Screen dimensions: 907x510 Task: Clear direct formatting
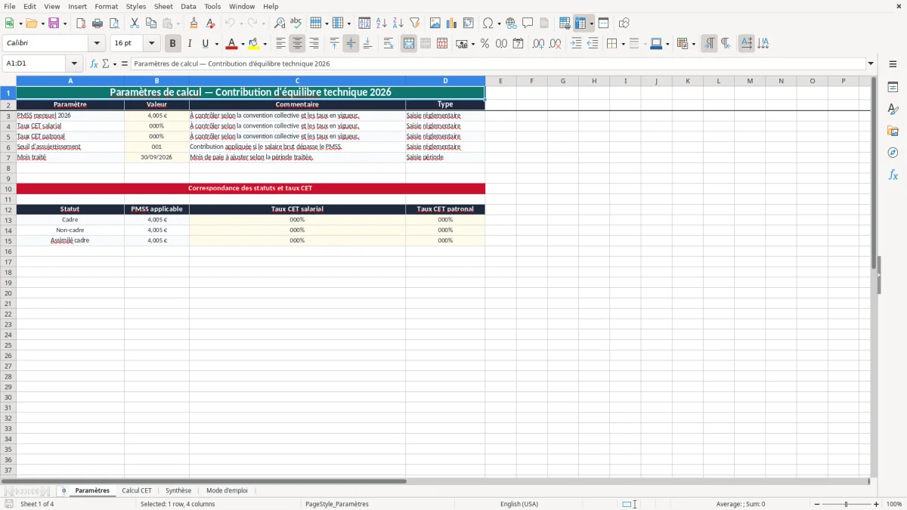(211, 23)
